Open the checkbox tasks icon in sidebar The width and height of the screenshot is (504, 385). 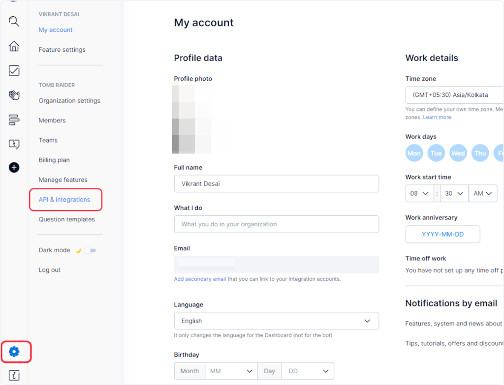click(x=14, y=71)
